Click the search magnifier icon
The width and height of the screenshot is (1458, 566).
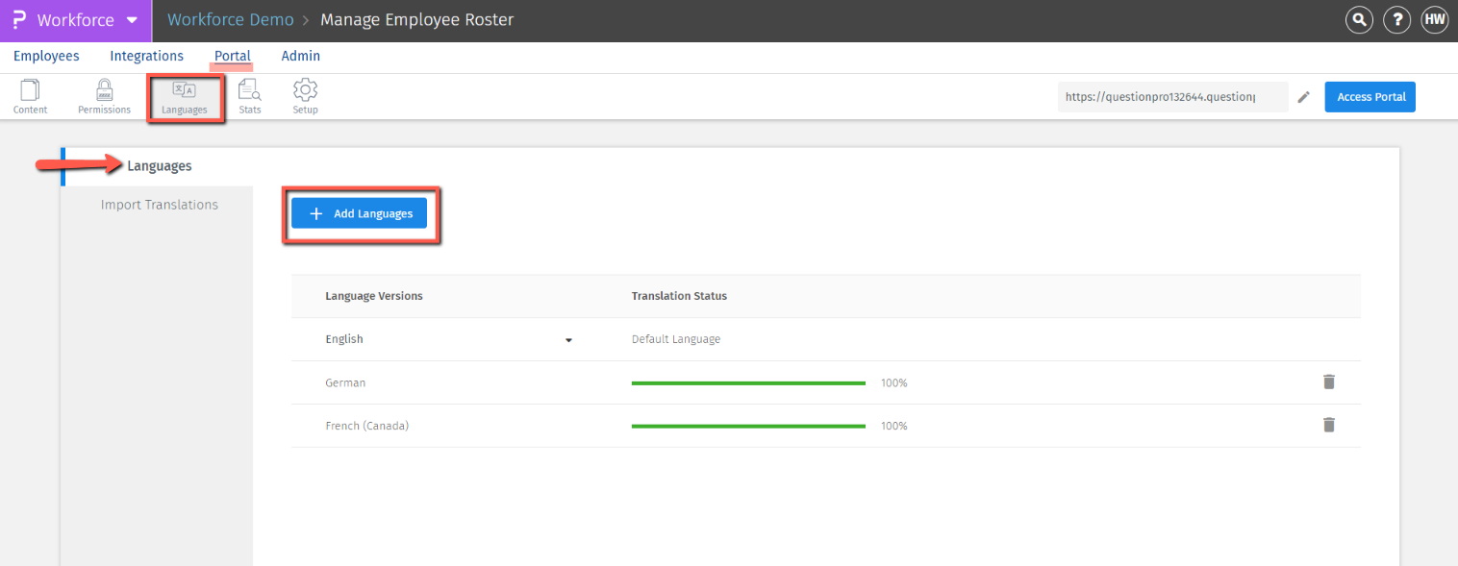pos(1359,20)
